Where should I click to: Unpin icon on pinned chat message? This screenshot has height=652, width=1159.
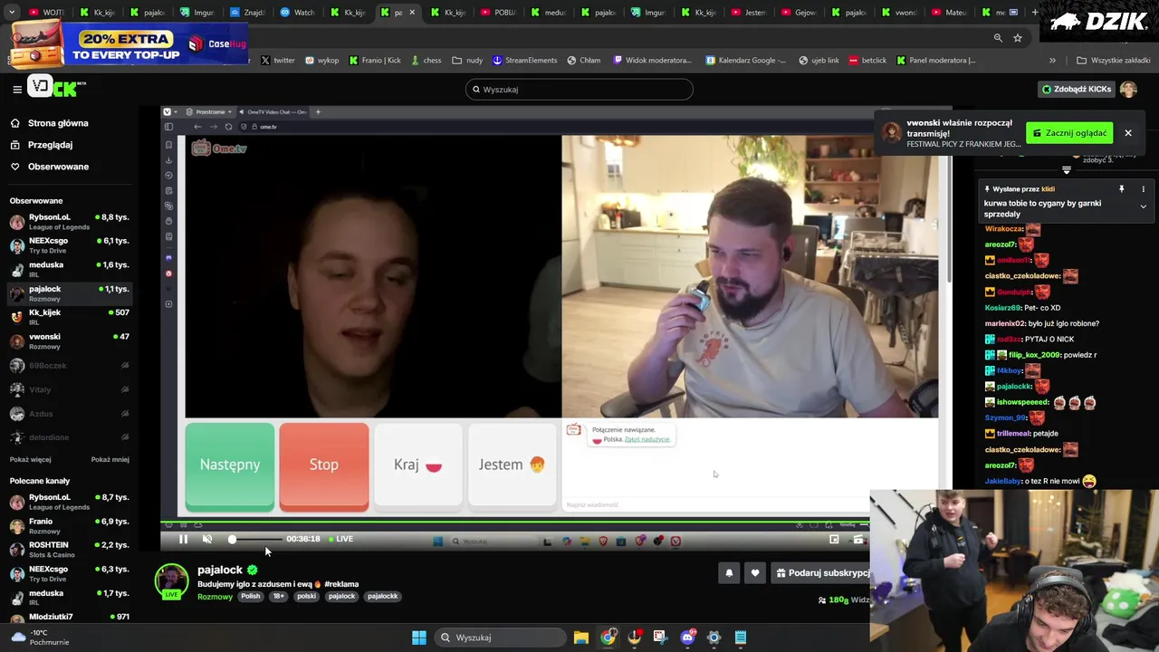1121,189
